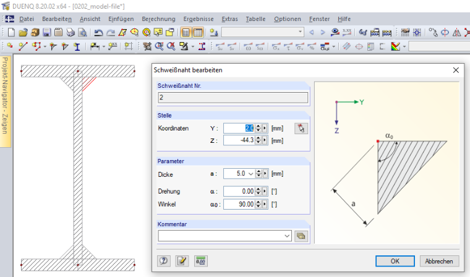Toggle result values x.xx icon
This screenshot has height=277, width=470.
(x=347, y=32)
